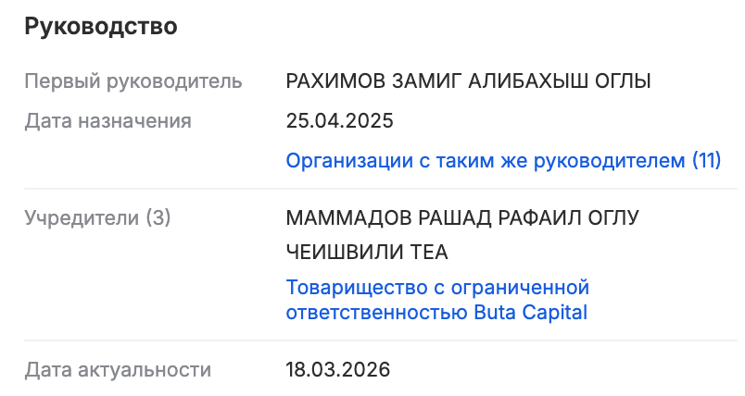This screenshot has height=396, width=745.
Task: Select the "Дата назначения" label
Action: tap(107, 120)
